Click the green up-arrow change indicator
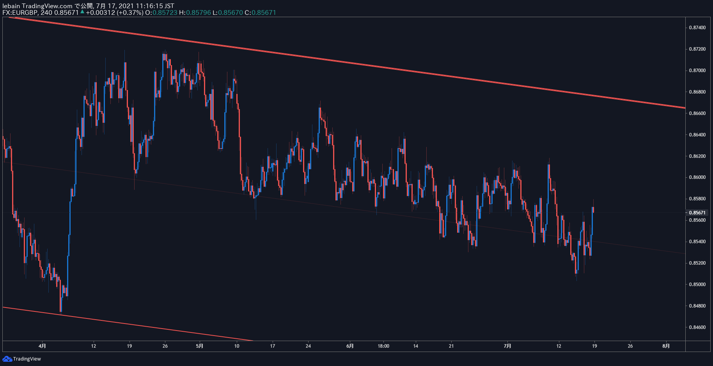The width and height of the screenshot is (713, 366). [x=82, y=12]
